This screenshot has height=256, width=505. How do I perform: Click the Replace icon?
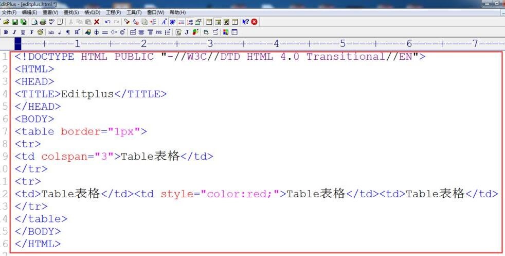coord(136,22)
